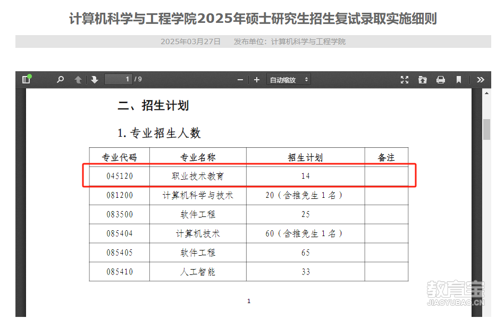Go to previous page arrow
496x318 pixels.
point(78,80)
